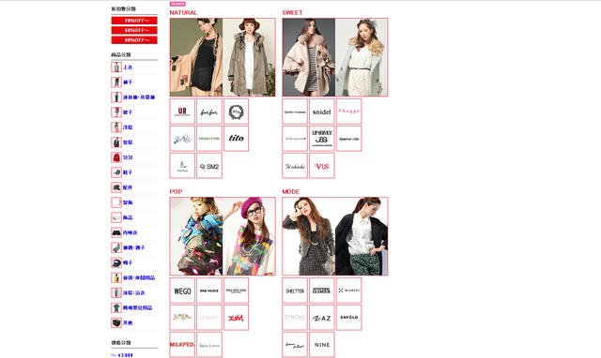This screenshot has height=358, width=601.
Task: Open the ENFÖLD brand tile
Action: (x=348, y=318)
